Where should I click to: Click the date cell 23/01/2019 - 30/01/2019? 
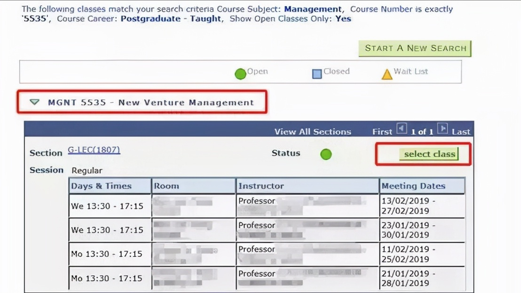tap(422, 230)
